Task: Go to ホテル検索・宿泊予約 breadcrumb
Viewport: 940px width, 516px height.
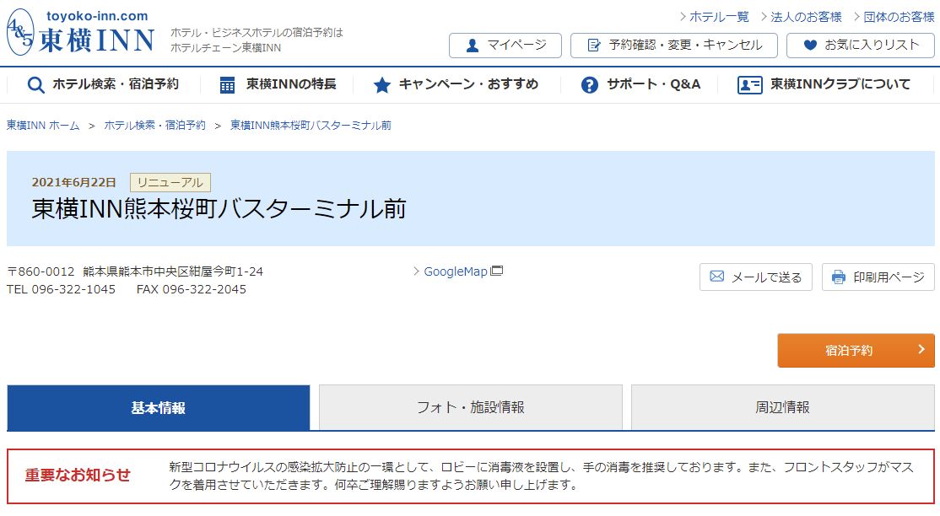Action: click(x=154, y=126)
